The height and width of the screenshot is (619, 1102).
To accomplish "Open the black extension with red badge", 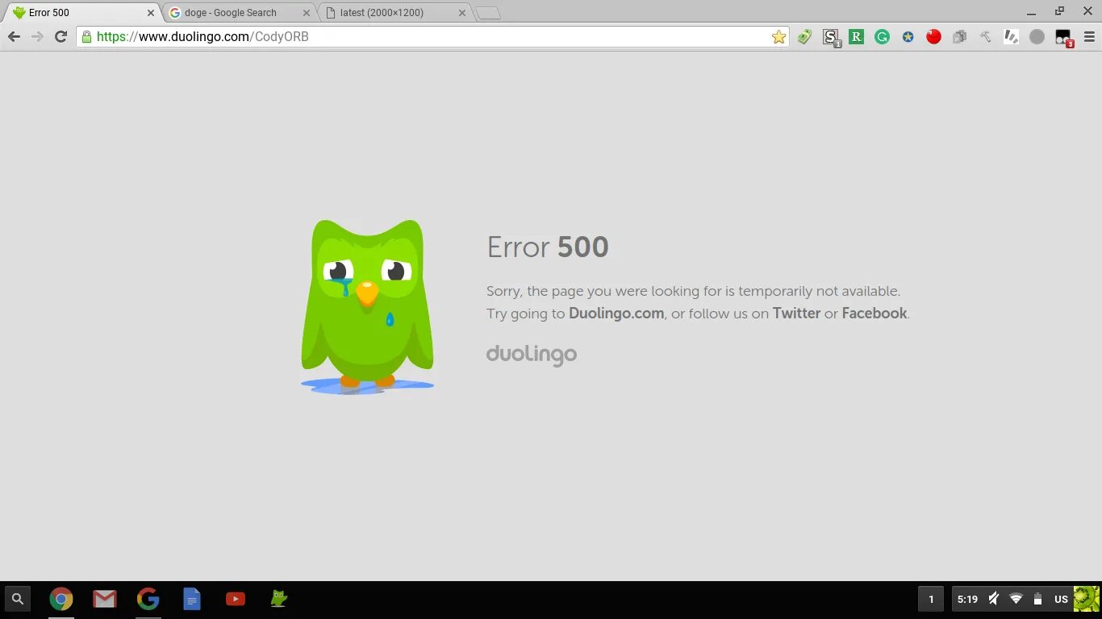I will pyautogui.click(x=1064, y=38).
